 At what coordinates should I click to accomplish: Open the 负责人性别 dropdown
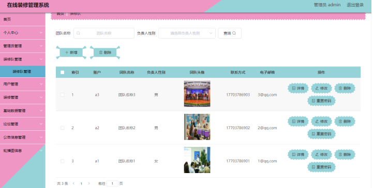click(x=187, y=33)
